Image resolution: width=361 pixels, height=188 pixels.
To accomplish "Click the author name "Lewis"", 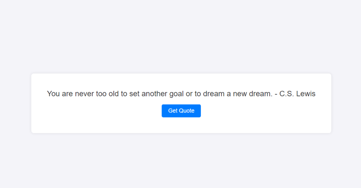I will pyautogui.click(x=306, y=94).
